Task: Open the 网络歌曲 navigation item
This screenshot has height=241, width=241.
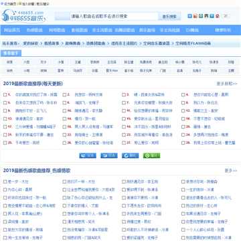Action: coord(57,30)
